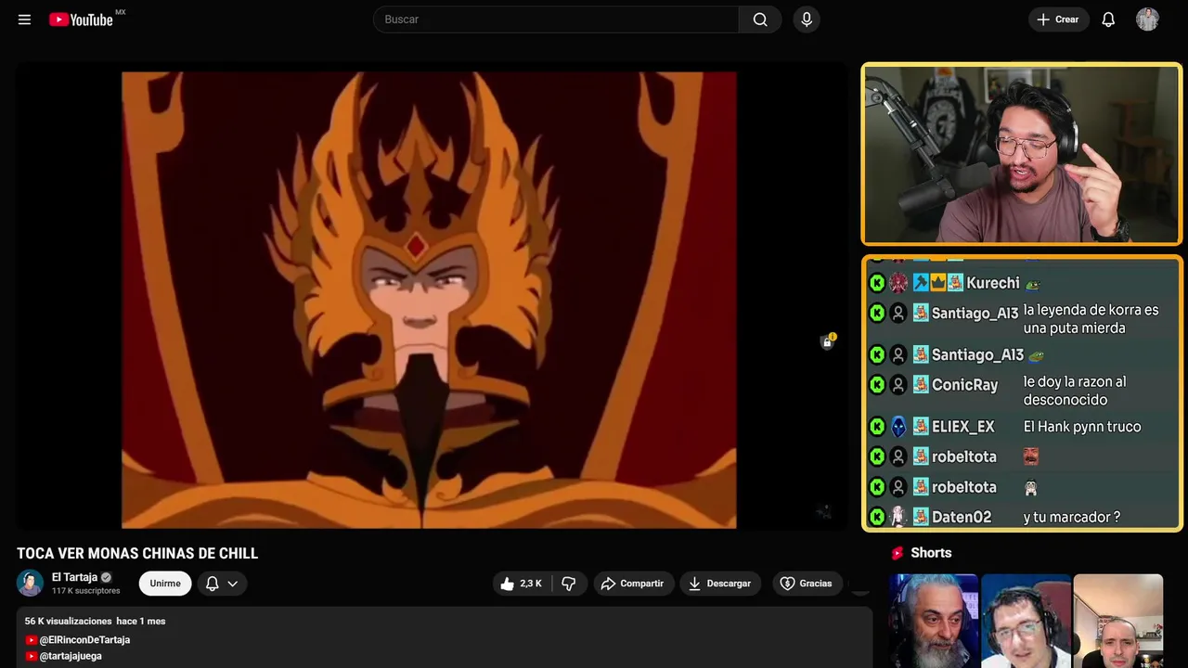The width and height of the screenshot is (1188, 668).
Task: Click Kick badge beside ConicRay
Action: pyautogui.click(x=877, y=385)
